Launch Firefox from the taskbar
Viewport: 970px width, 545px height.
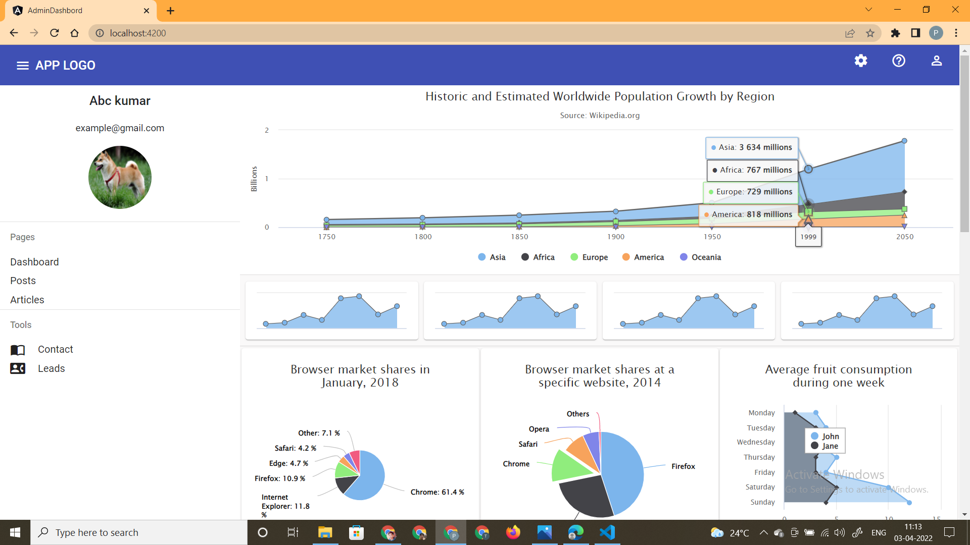tap(513, 532)
